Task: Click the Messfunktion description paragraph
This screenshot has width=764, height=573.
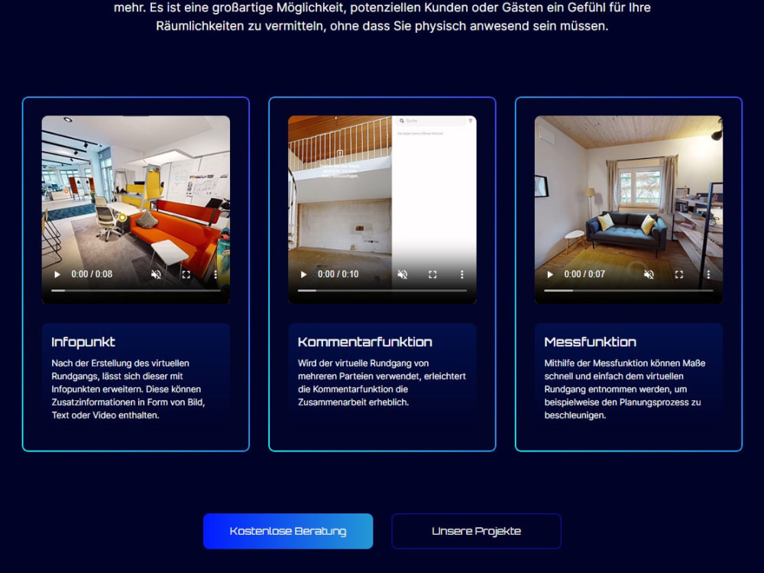Action: pyautogui.click(x=625, y=390)
